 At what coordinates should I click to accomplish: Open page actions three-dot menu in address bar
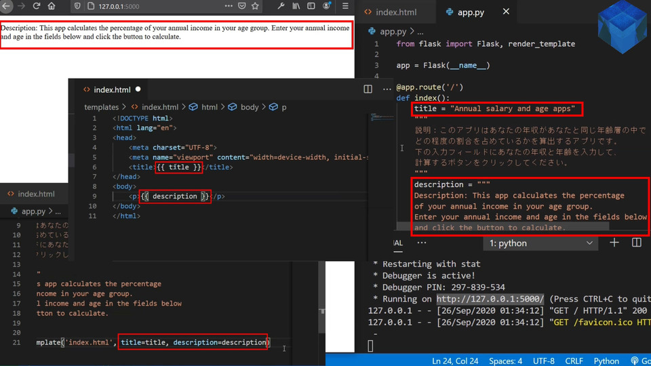[x=228, y=6]
